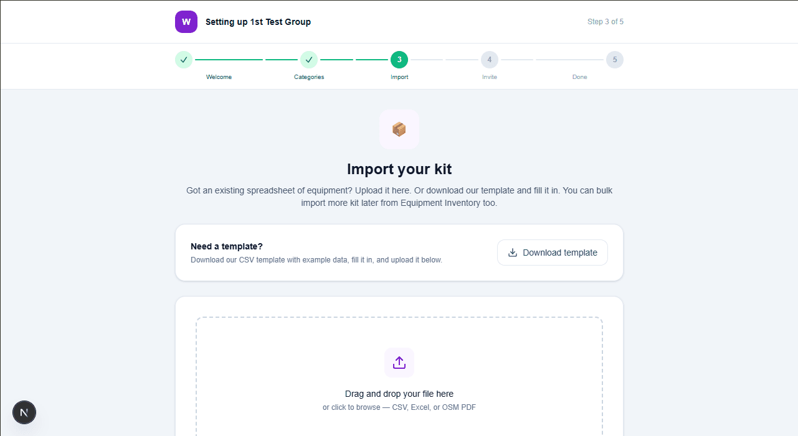Screen dimensions: 798x436
Task: Select the step 5 Done circle badge
Action: coord(615,60)
